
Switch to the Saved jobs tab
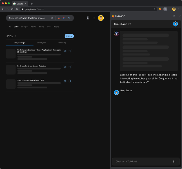click(x=41, y=43)
